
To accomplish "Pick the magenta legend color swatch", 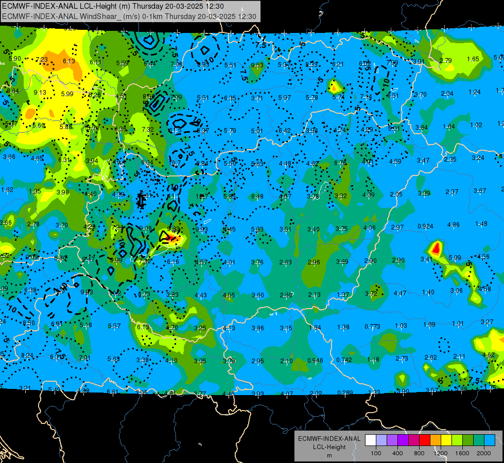I will click(414, 440).
